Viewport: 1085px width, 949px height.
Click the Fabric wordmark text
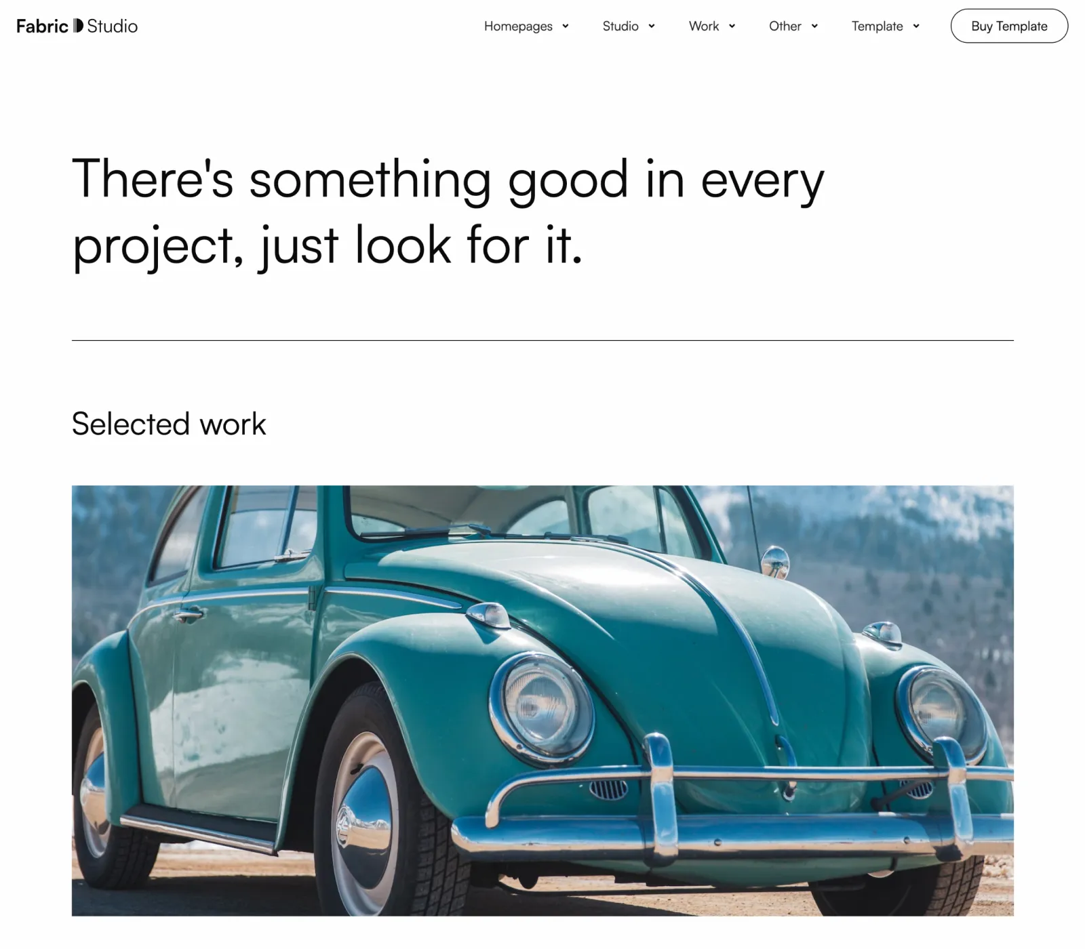42,26
